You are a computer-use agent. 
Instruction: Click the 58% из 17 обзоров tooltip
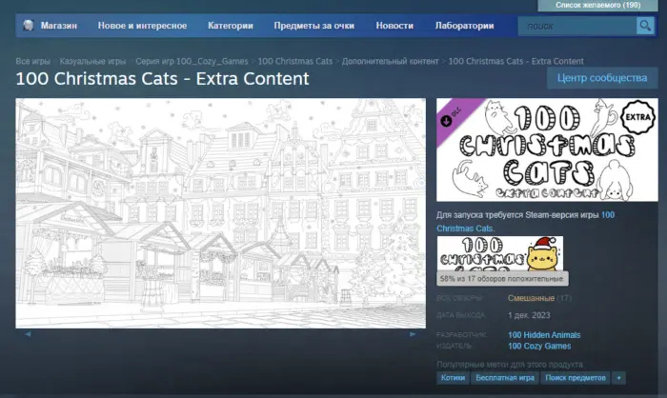tap(502, 279)
